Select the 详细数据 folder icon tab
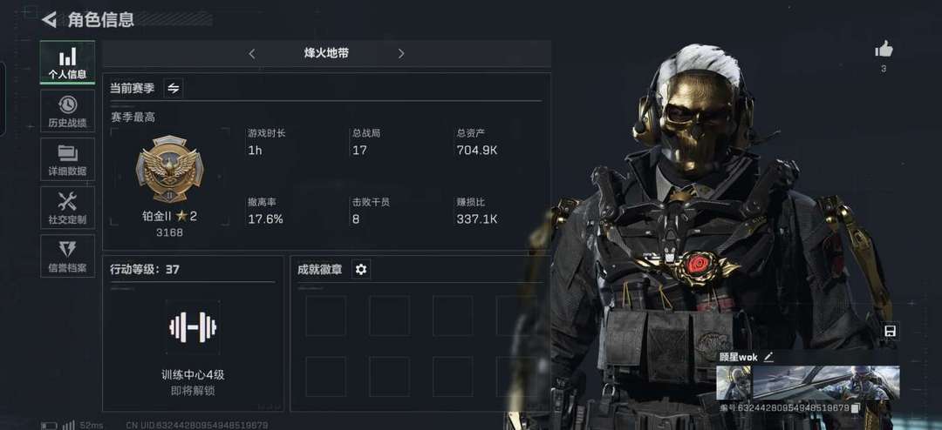Screen dimensions: 942x430 click(67, 159)
